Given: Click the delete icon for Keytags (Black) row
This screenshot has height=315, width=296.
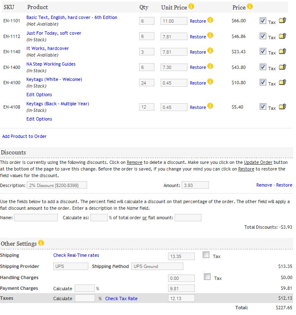Looking at the screenshot, I should (x=282, y=107).
